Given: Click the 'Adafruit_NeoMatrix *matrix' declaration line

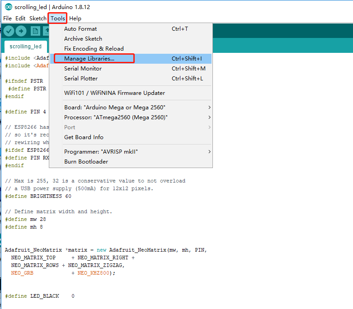Looking at the screenshot, I should pyautogui.click(x=106, y=250).
